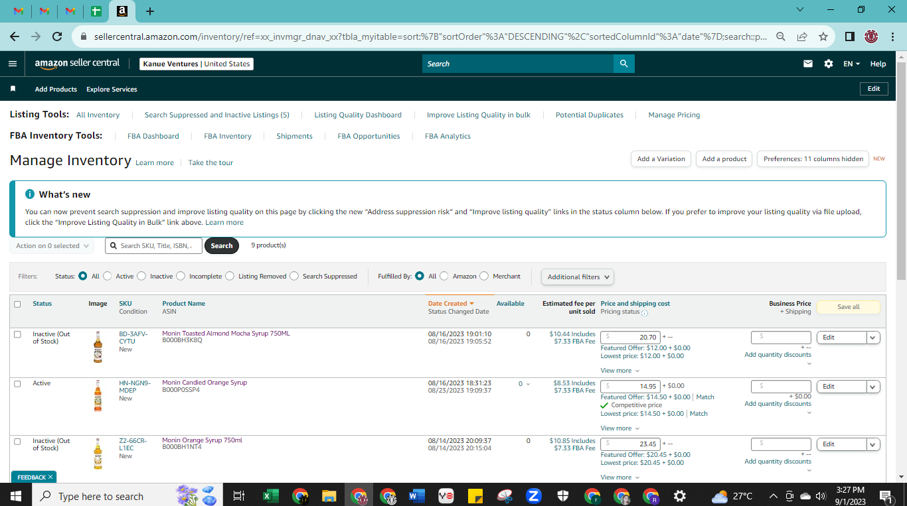Expand Edit dropdown arrow for Toasted Almond Mocha

tap(873, 338)
